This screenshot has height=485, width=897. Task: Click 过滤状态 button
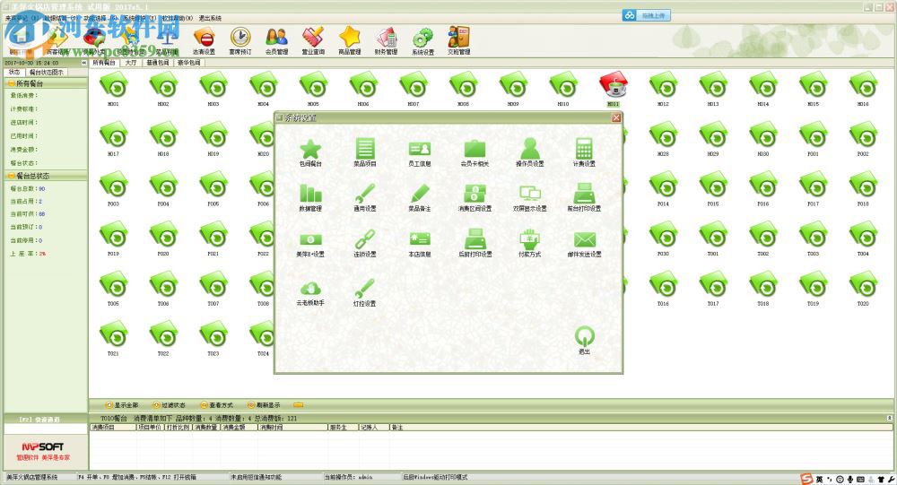point(169,405)
